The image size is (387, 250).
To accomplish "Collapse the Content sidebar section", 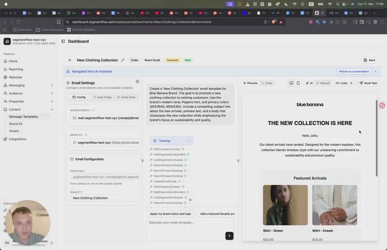I will point(28,109).
